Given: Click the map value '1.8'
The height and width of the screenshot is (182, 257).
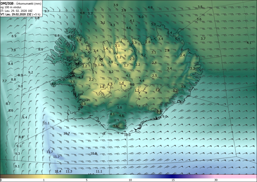Looking at the screenshot, I should point(100,65).
